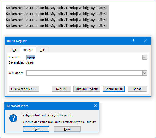Screen dimensions: 156x138
Task: Close the Bul ve Değiştir dialog
Action: [145, 41]
